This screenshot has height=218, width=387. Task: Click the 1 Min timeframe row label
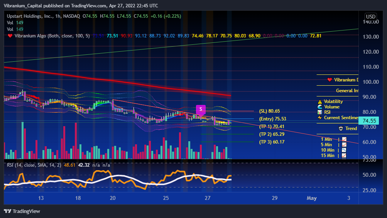(x=326, y=139)
